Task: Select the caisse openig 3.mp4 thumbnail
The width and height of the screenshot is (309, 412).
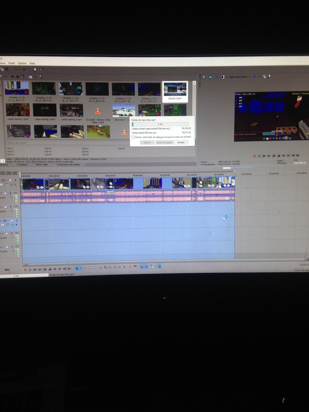Action: [x=71, y=112]
